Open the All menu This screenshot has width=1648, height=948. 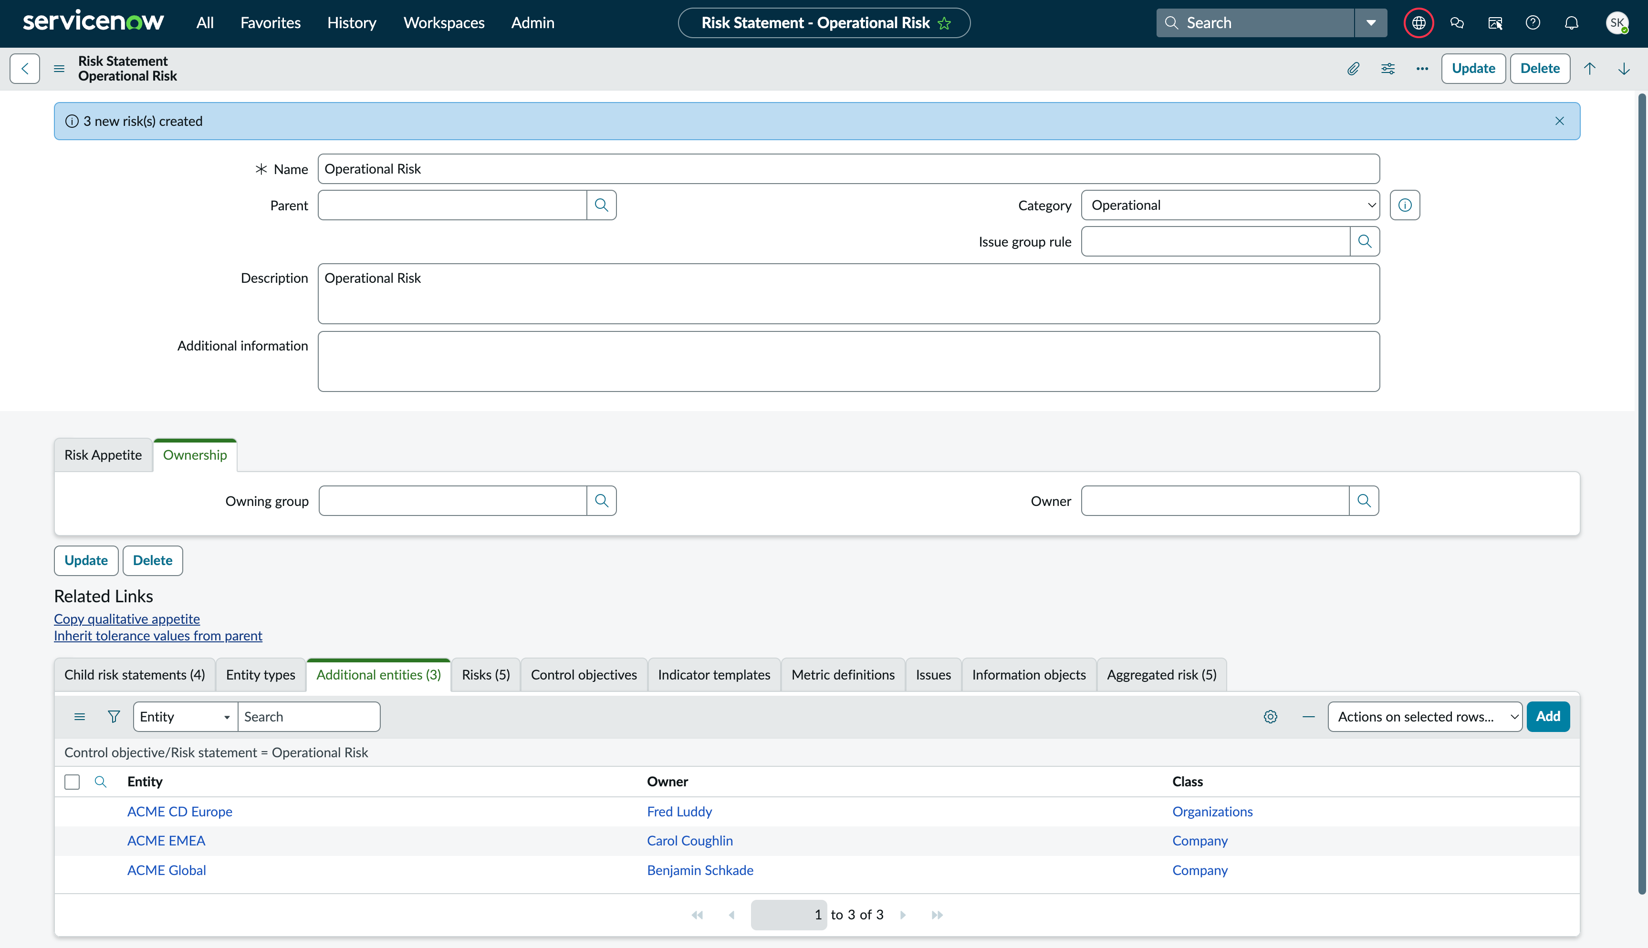coord(205,23)
